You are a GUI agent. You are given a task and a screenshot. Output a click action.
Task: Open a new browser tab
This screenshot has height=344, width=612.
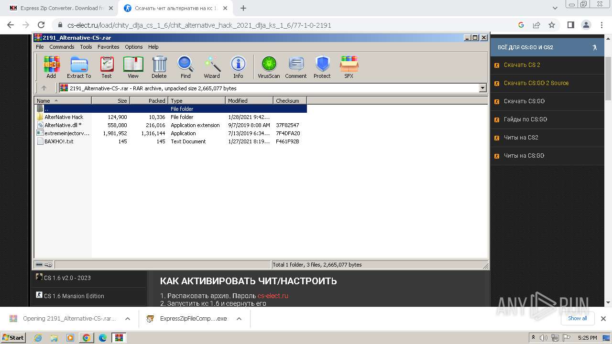click(x=243, y=8)
